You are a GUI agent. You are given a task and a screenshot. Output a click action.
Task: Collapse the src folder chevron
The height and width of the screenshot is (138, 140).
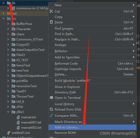click(x=3, y=19)
